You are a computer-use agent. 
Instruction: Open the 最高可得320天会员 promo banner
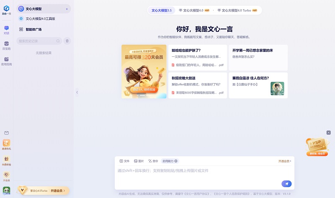[x=144, y=71]
